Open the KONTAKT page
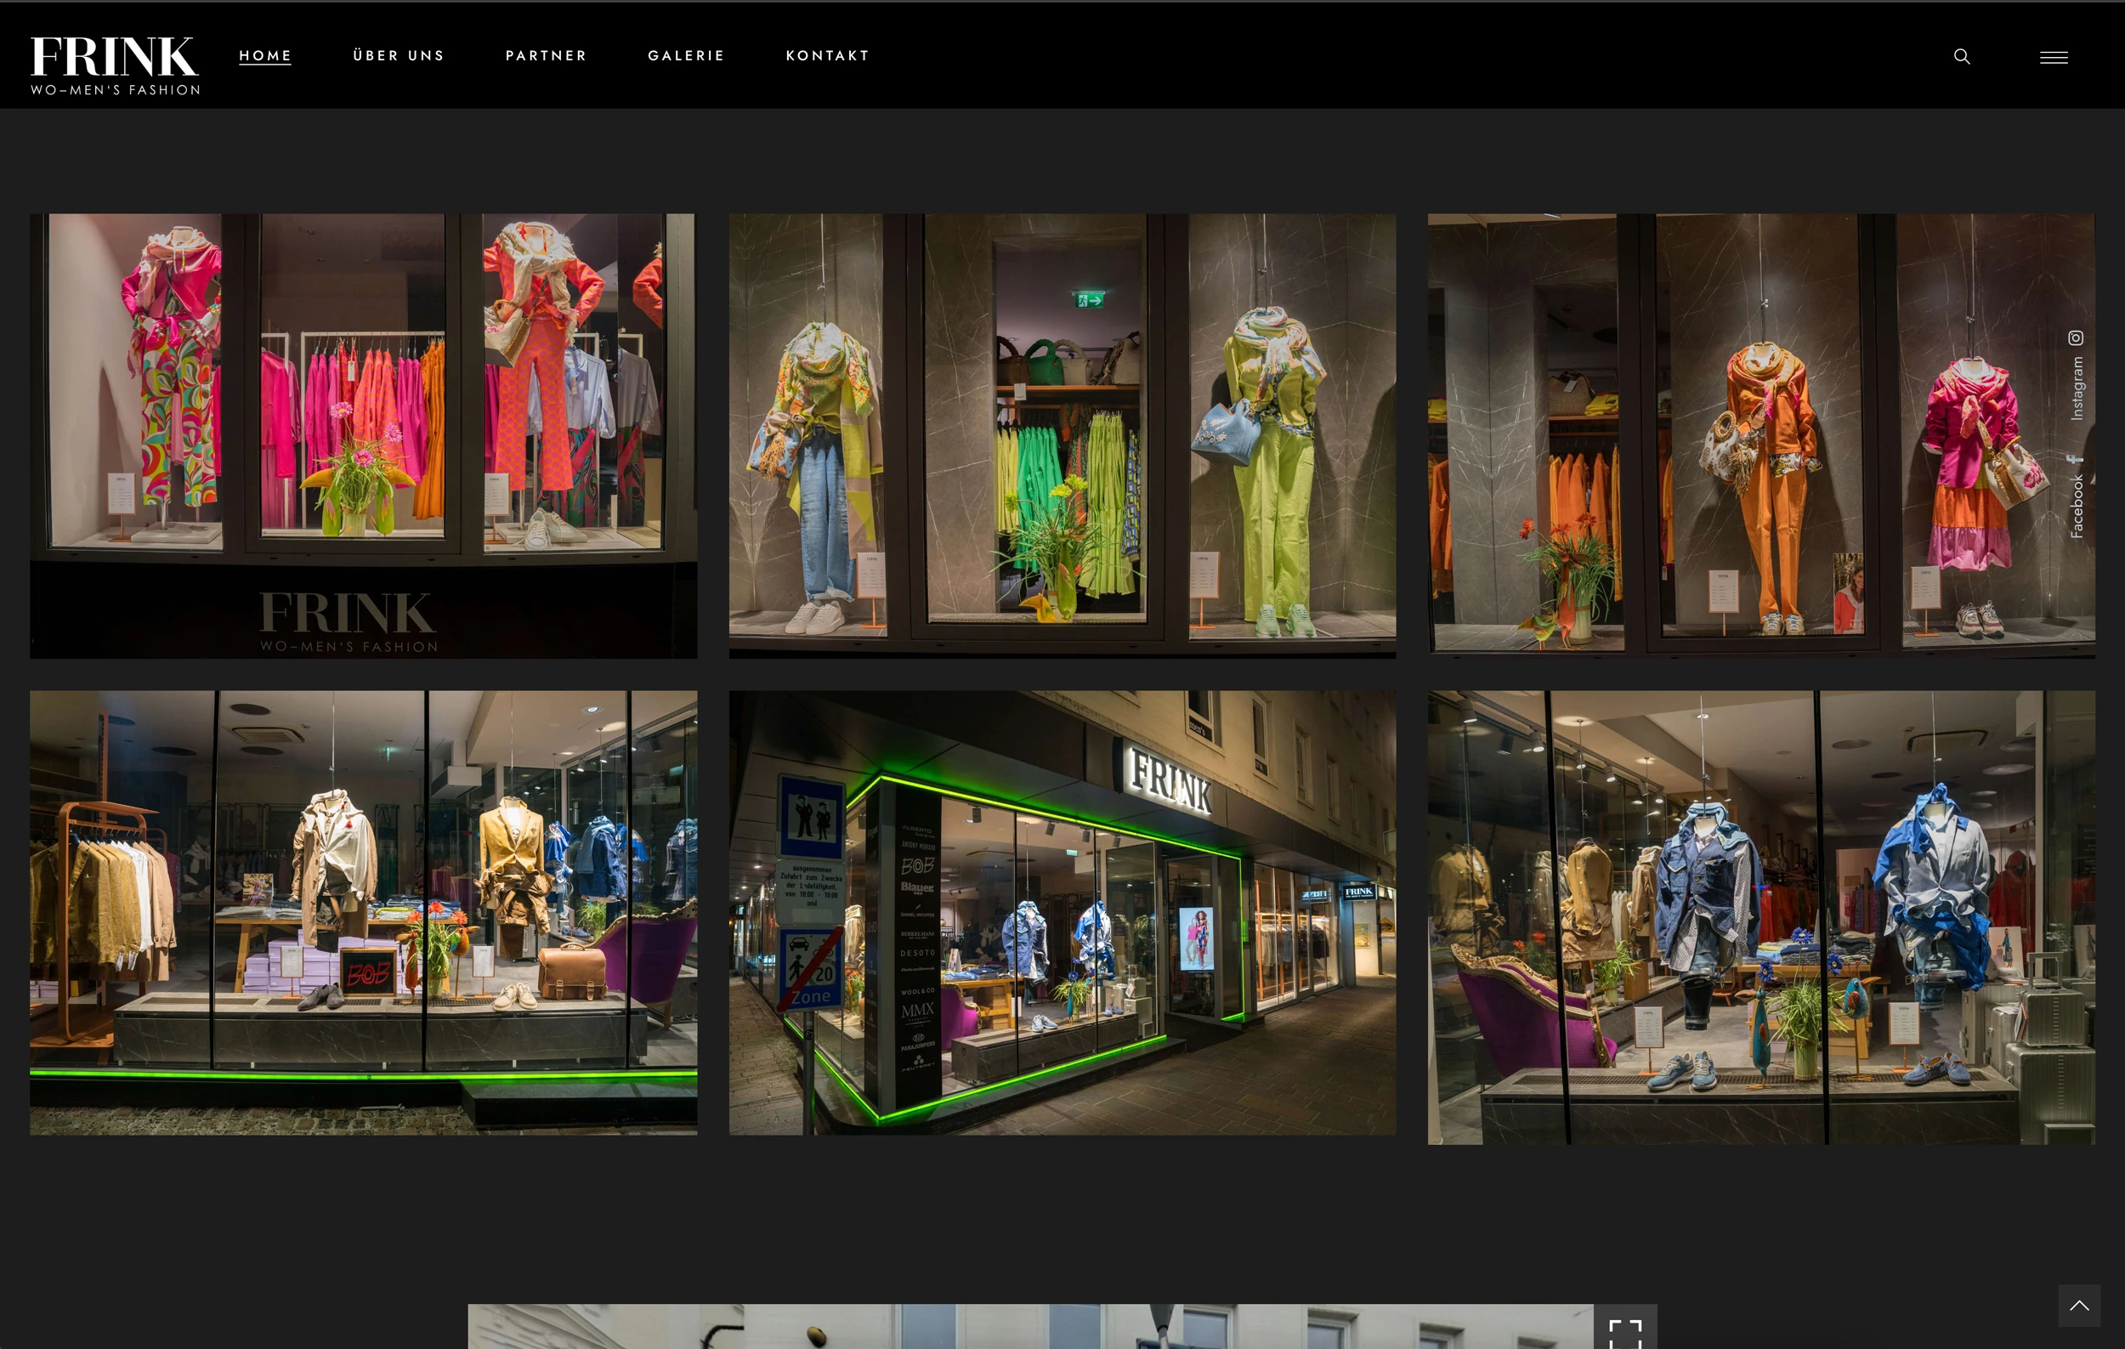Viewport: 2125px width, 1349px height. (x=828, y=55)
